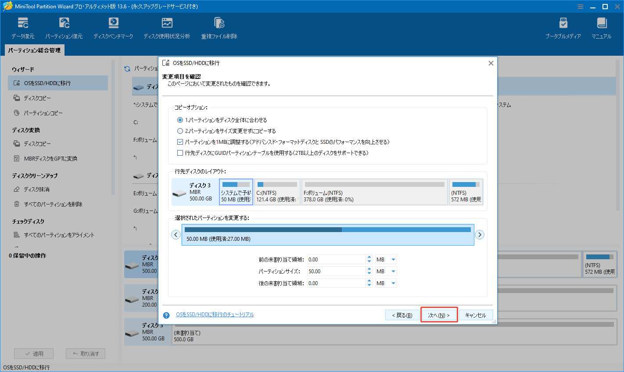This screenshot has height=372, width=624.
Task: Uncheck the 1MB alignment option
Action: [180, 141]
